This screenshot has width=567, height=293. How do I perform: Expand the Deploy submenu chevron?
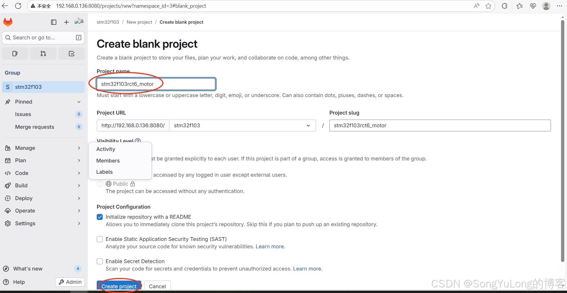[79, 198]
